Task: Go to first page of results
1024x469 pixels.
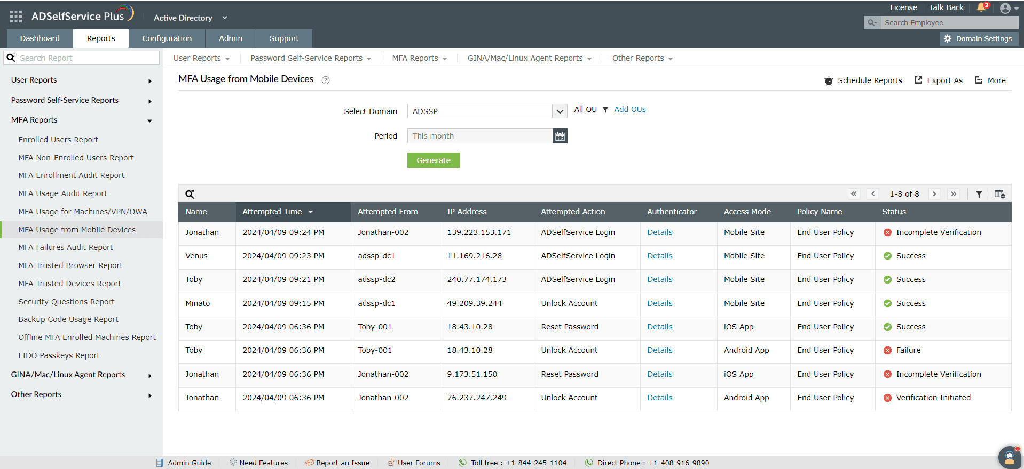Action: point(854,194)
